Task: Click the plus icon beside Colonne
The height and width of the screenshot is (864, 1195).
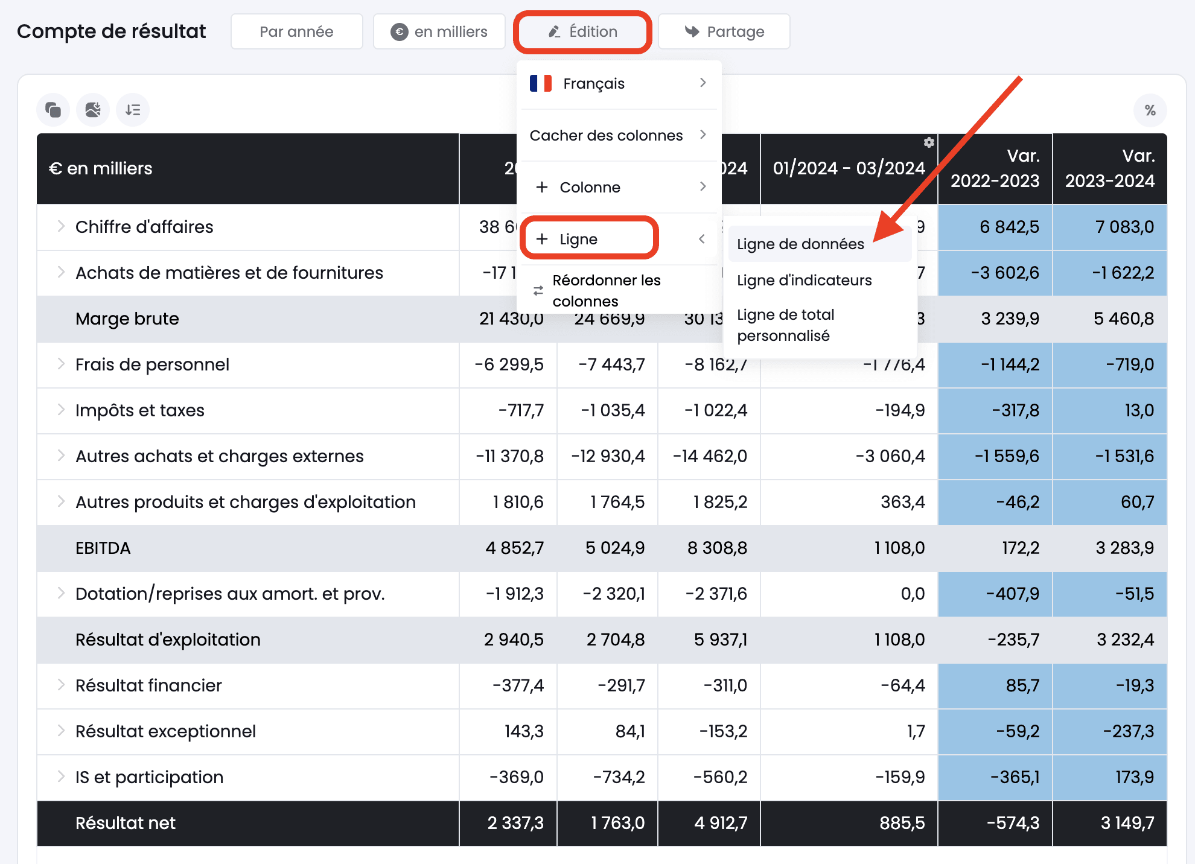Action: click(x=542, y=187)
